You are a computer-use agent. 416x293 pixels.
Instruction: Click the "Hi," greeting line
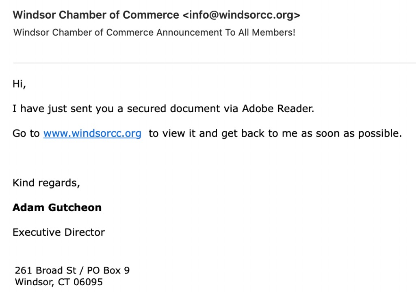pos(19,84)
